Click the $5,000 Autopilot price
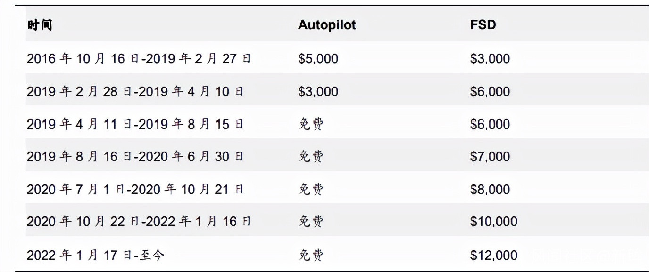 tap(318, 58)
